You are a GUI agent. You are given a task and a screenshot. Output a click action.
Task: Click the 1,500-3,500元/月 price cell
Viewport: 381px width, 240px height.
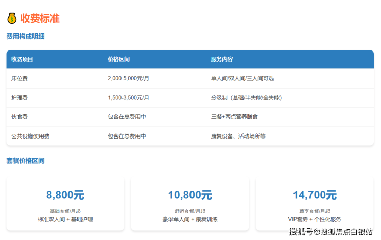pos(129,98)
